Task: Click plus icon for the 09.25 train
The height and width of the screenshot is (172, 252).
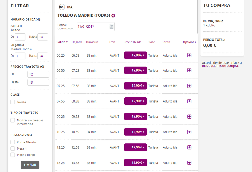Action: pyautogui.click(x=189, y=116)
